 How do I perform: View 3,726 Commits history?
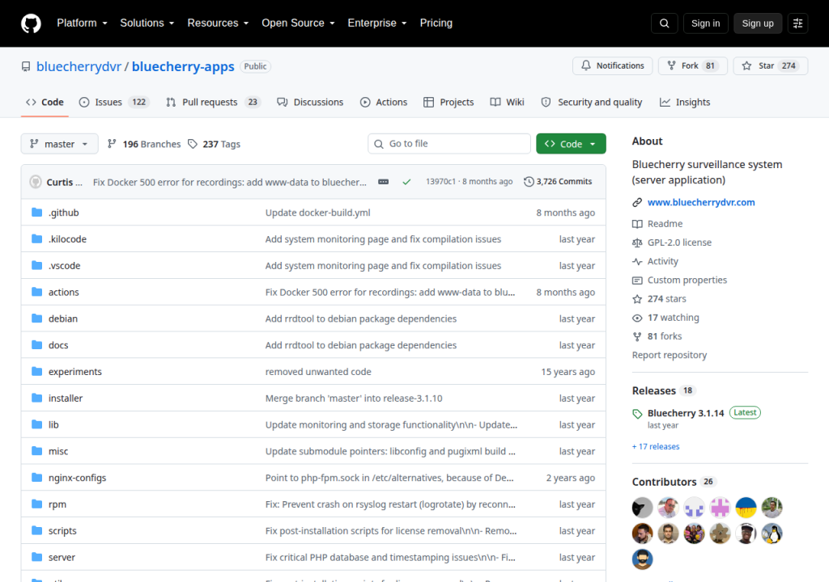pyautogui.click(x=558, y=182)
